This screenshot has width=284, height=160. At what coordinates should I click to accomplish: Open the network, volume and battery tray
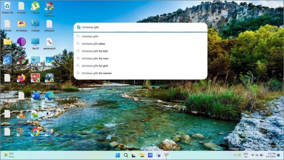(257, 155)
